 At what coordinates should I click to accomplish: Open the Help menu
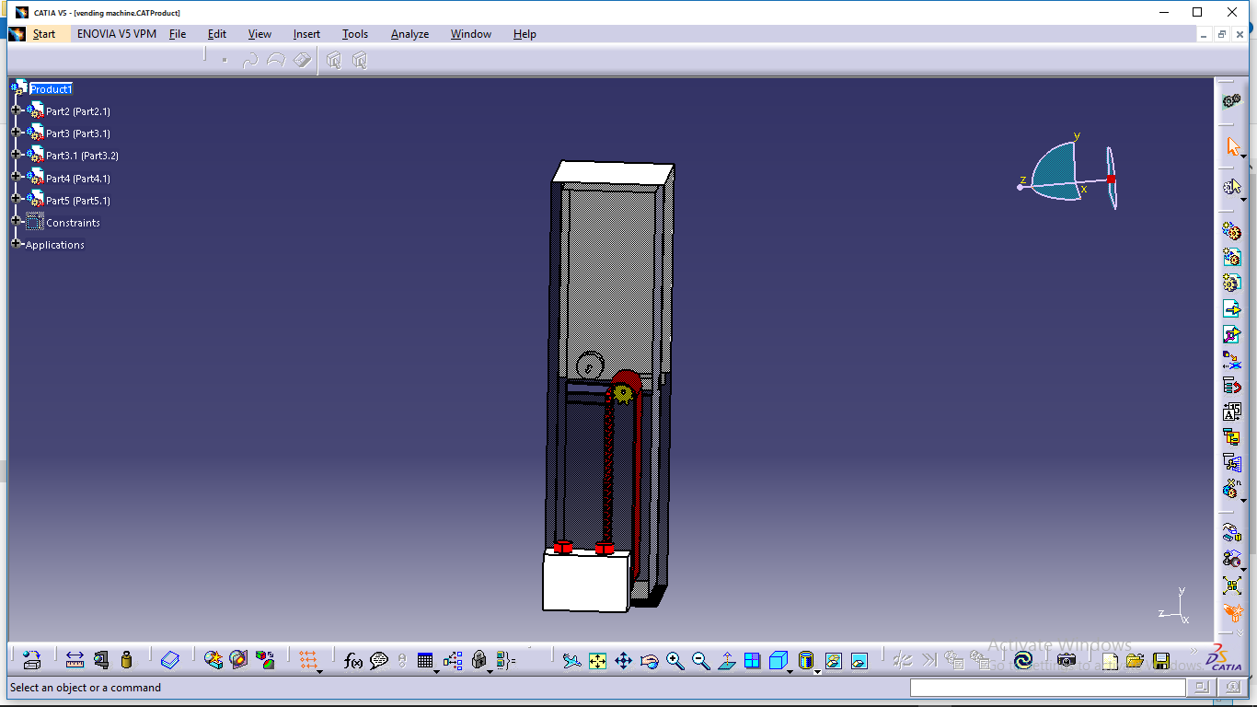click(x=525, y=34)
